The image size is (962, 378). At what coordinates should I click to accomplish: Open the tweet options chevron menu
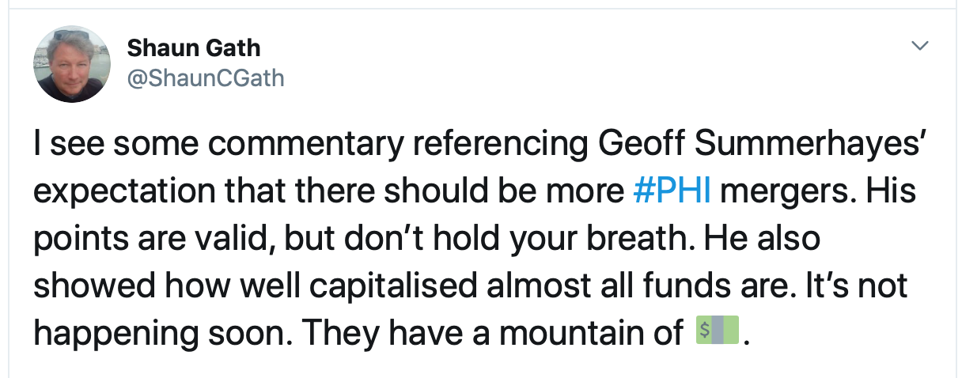click(918, 47)
